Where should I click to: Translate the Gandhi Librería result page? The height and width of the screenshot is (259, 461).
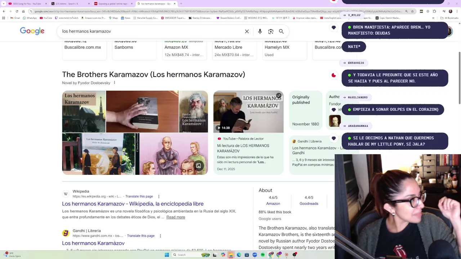(x=140, y=236)
